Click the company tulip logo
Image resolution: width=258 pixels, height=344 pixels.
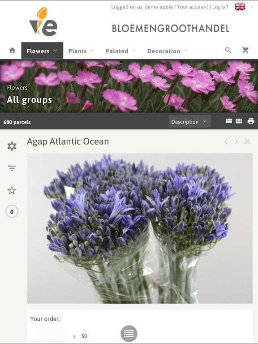[43, 21]
